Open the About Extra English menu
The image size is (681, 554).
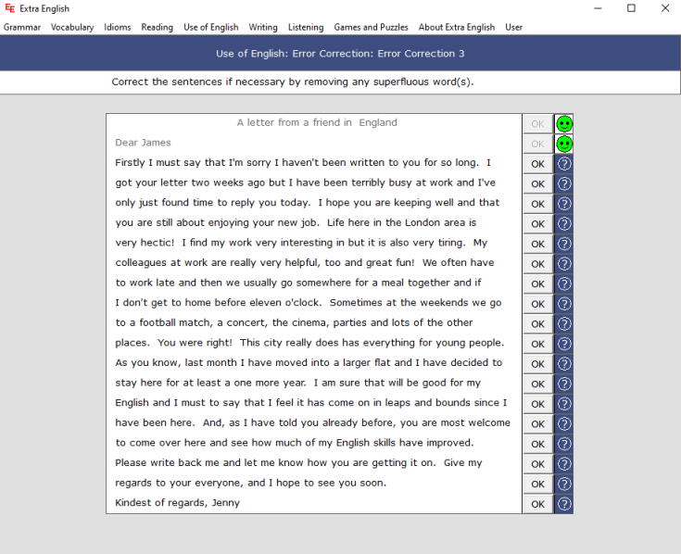(x=456, y=27)
